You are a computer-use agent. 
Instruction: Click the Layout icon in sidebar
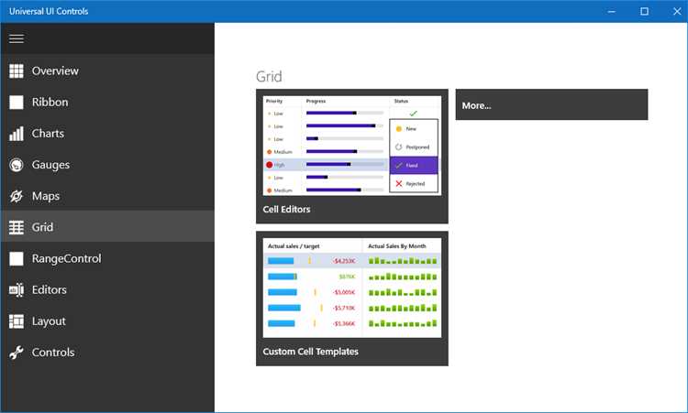pyautogui.click(x=17, y=321)
